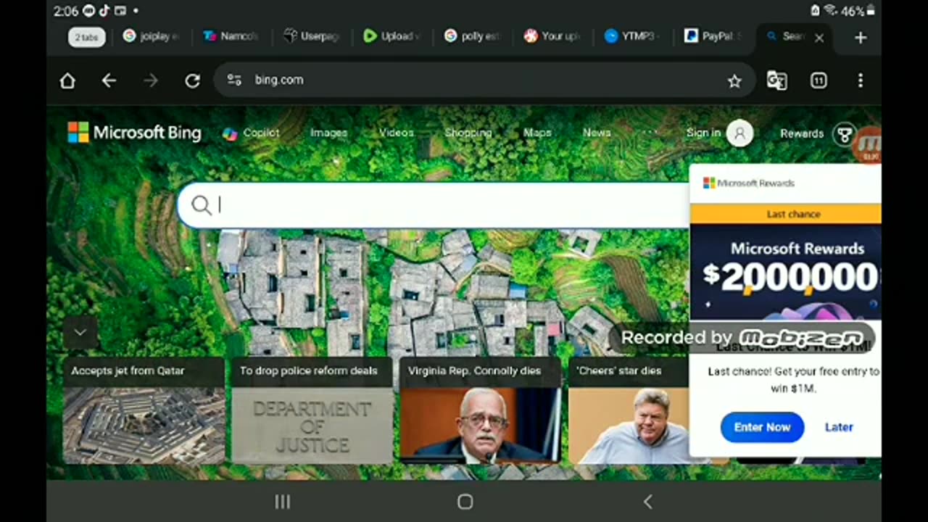The height and width of the screenshot is (522, 928).
Task: Click the magnifier icon in search box
Action: (x=202, y=206)
